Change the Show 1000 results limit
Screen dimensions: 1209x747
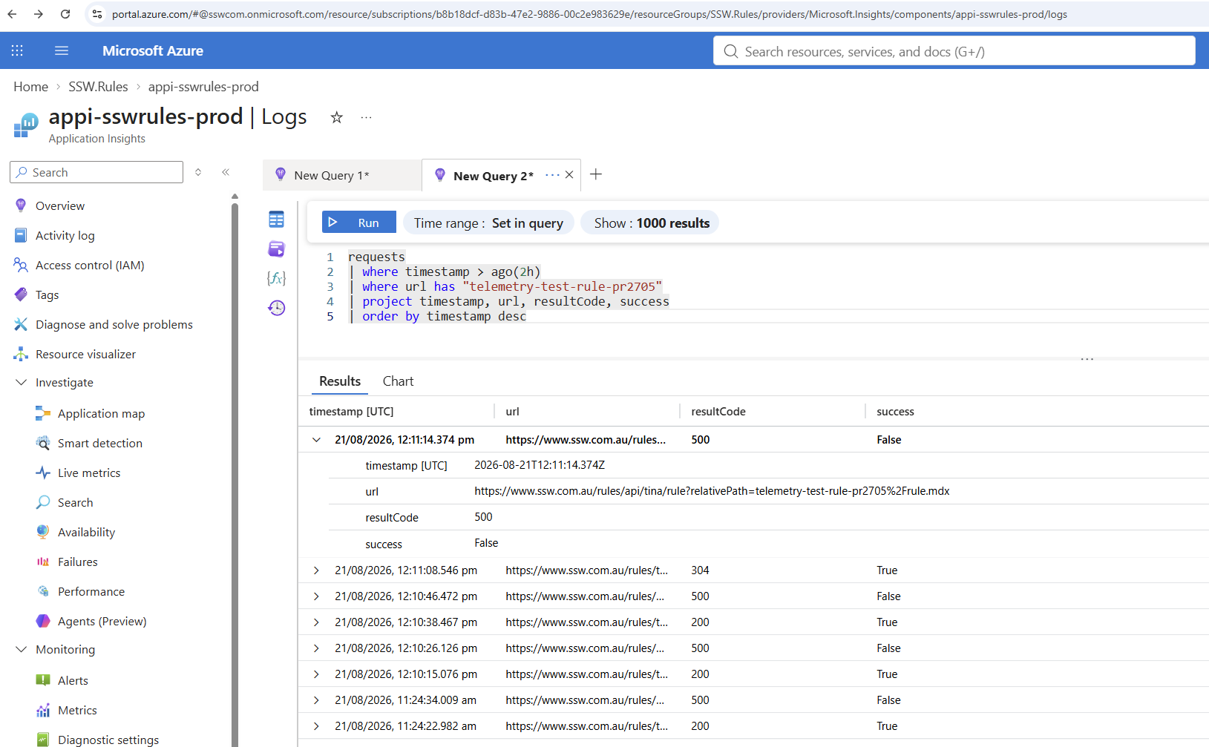tap(650, 223)
